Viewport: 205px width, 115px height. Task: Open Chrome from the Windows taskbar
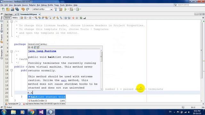pyautogui.click(x=32, y=112)
